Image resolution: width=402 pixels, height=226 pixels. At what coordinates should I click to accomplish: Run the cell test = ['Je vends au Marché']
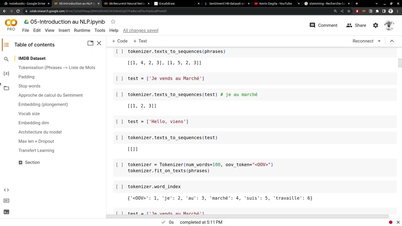point(120,78)
